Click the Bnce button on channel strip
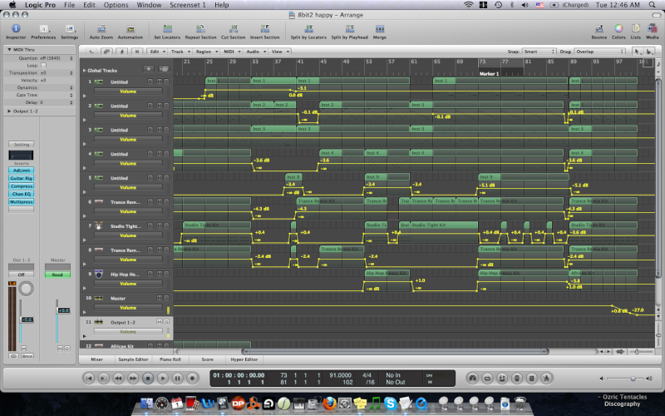This screenshot has width=665, height=416. click(x=27, y=356)
